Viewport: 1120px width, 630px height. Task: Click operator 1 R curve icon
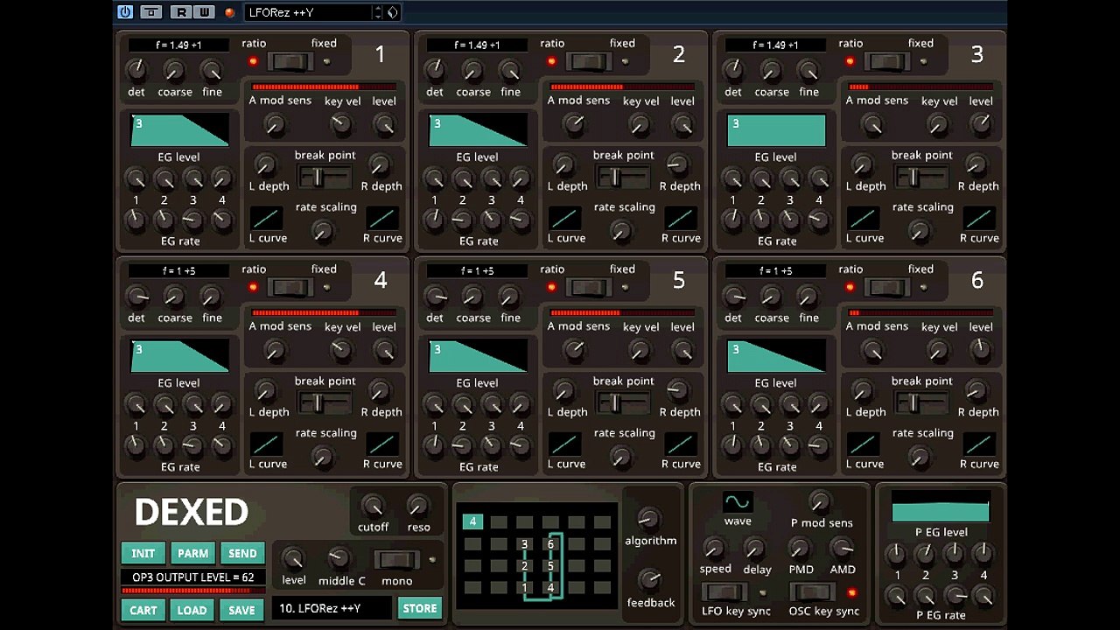[x=382, y=218]
